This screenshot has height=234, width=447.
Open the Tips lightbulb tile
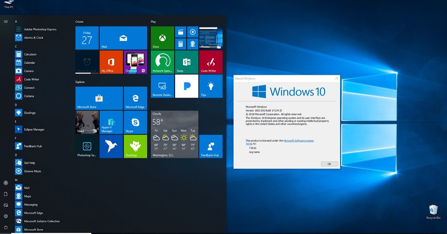211,86
